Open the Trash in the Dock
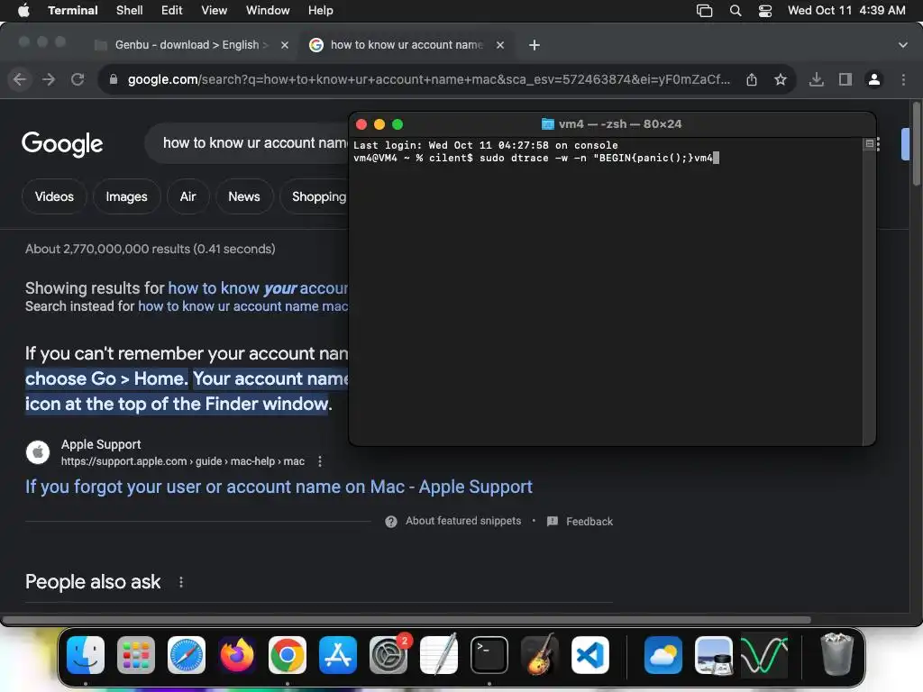This screenshot has height=692, width=923. pyautogui.click(x=836, y=654)
